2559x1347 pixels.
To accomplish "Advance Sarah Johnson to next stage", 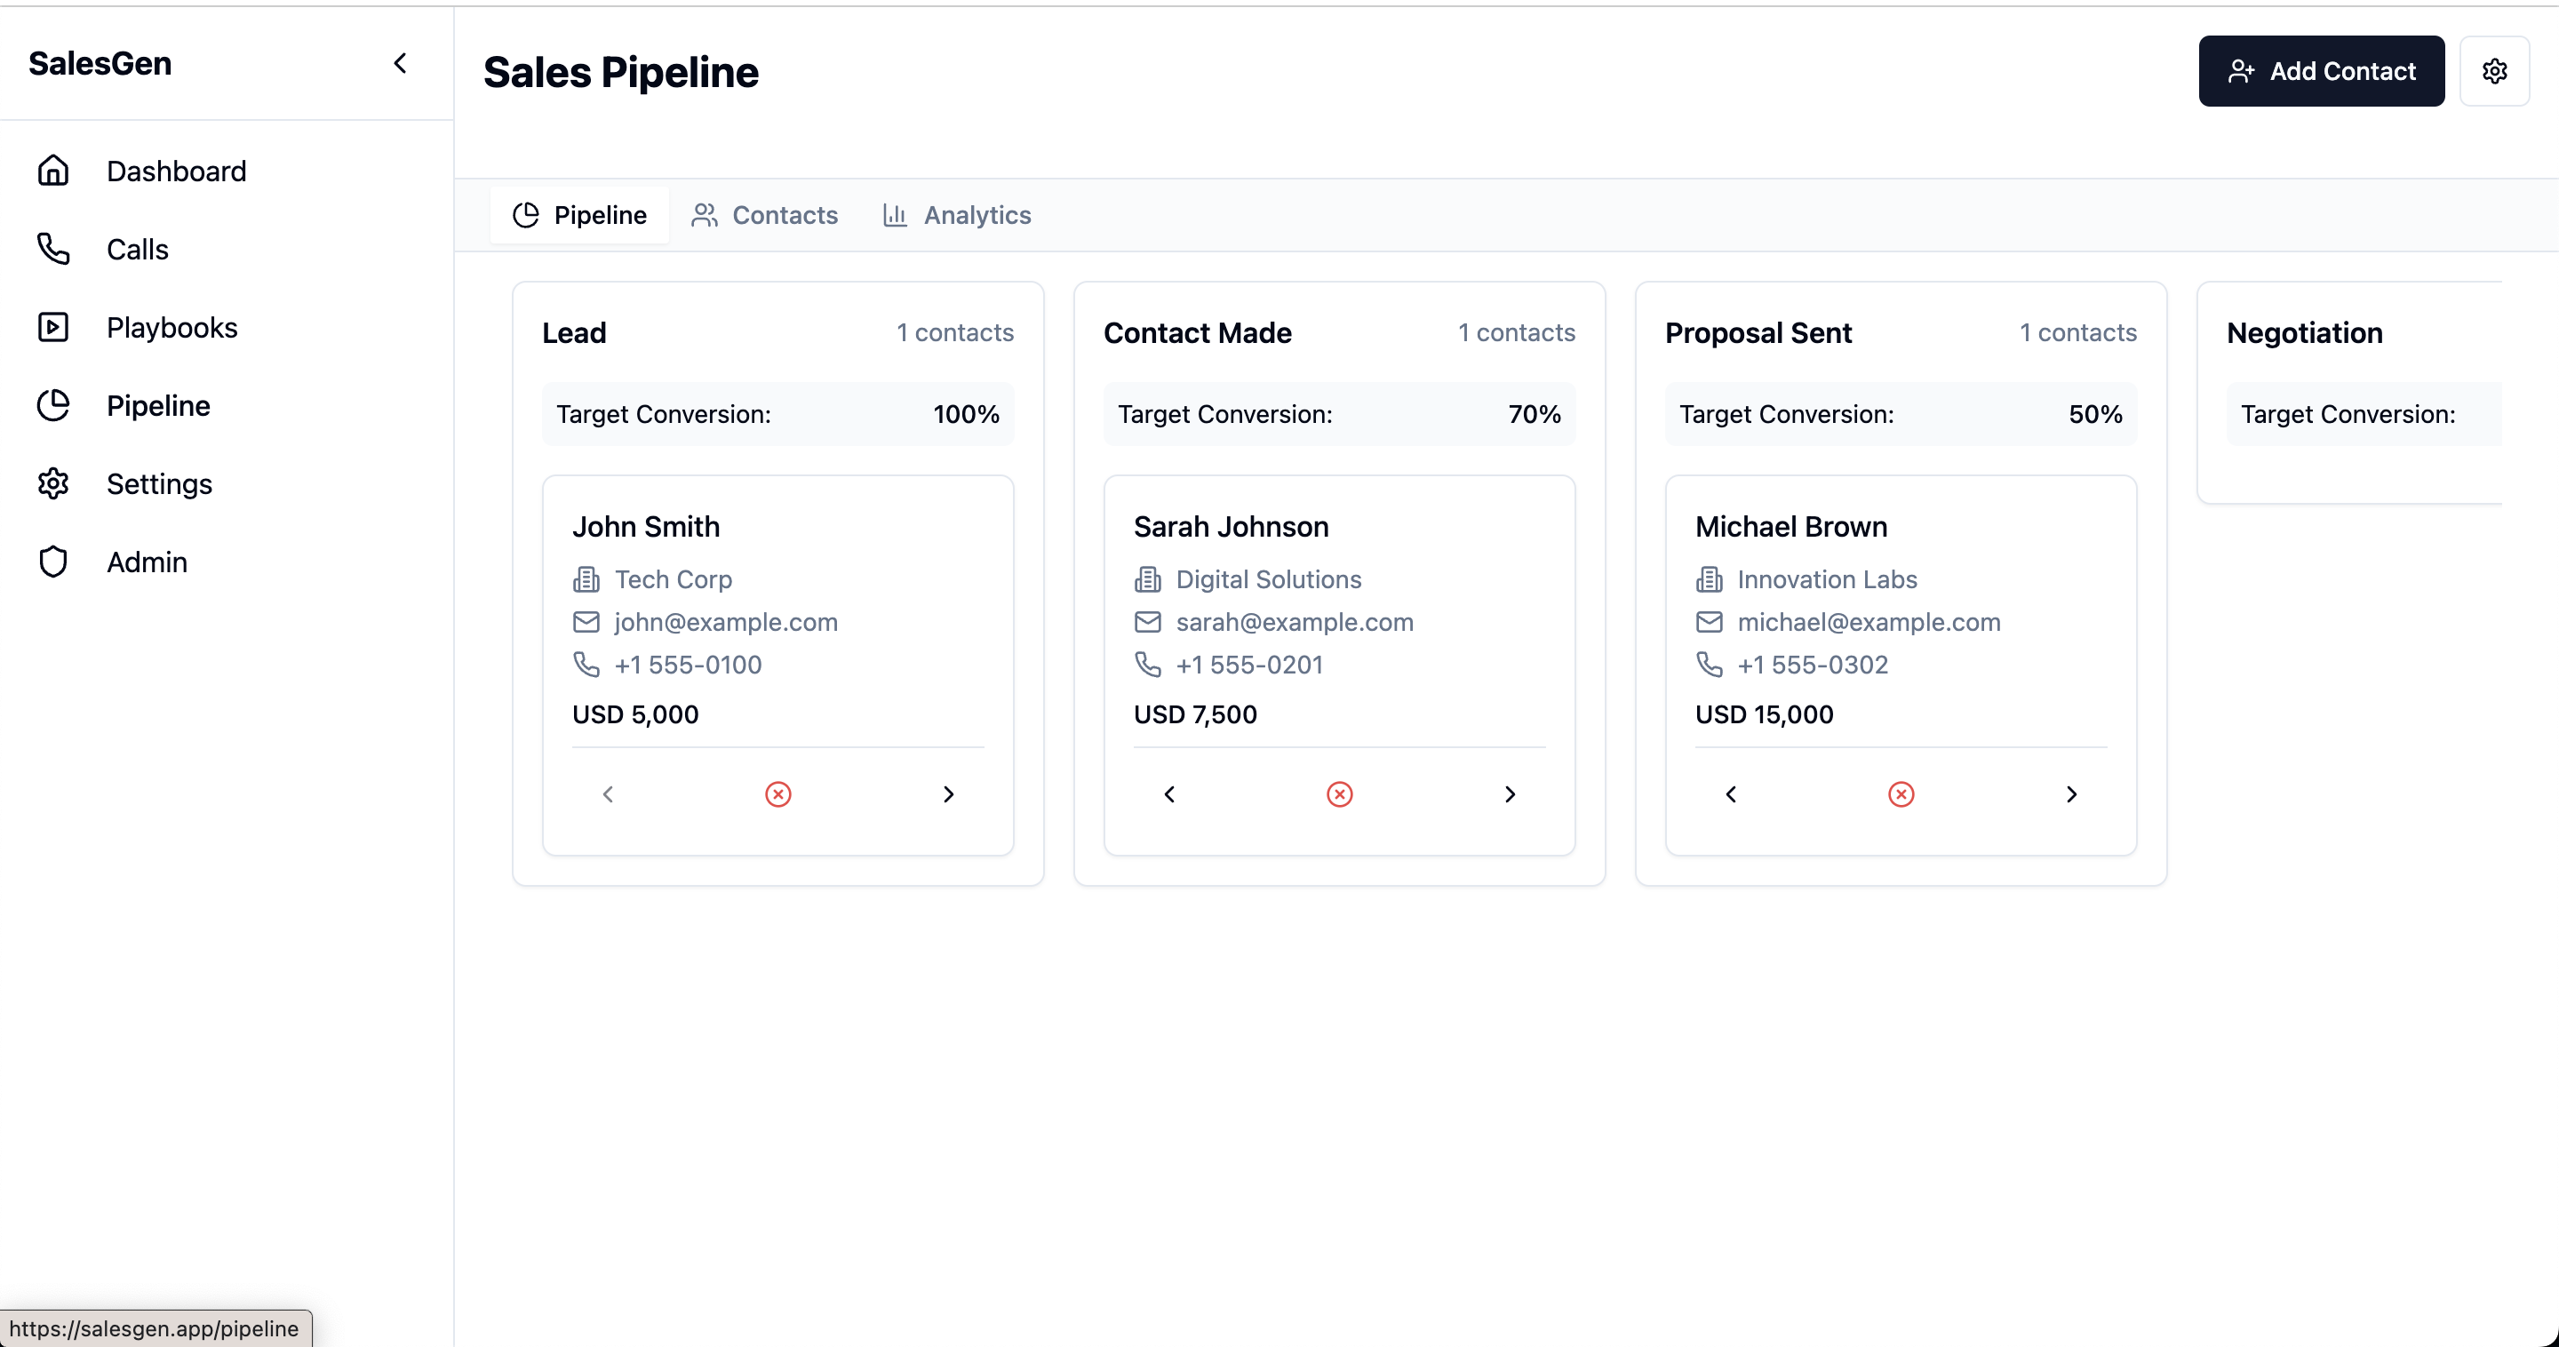I will point(1509,793).
